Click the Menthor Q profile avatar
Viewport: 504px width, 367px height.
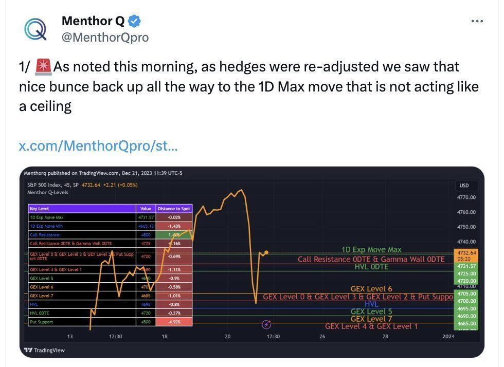tap(35, 28)
